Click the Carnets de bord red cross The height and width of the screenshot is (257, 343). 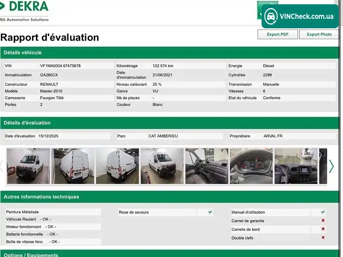pos(323,229)
